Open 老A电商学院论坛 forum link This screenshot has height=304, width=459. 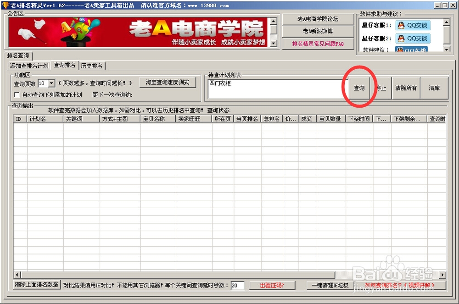tap(318, 19)
